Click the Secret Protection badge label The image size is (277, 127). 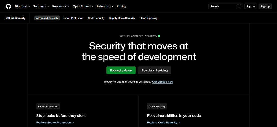(48, 106)
